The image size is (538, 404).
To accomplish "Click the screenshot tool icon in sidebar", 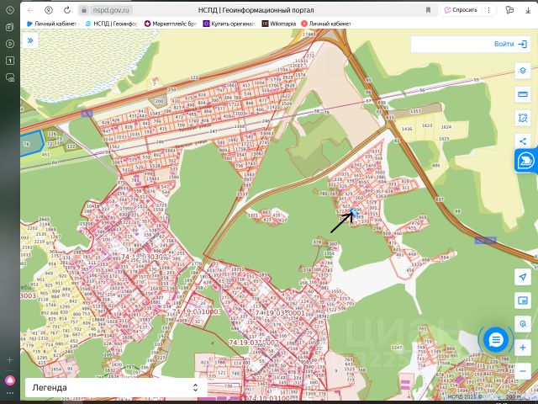I will tap(10, 77).
